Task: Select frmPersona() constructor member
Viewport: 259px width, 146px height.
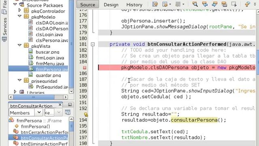Action: [x=36, y=127]
